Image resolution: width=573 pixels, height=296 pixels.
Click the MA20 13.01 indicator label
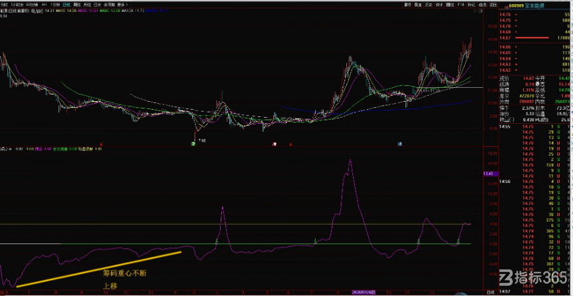pos(88,11)
